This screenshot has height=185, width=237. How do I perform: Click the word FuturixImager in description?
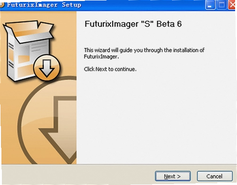100,56
